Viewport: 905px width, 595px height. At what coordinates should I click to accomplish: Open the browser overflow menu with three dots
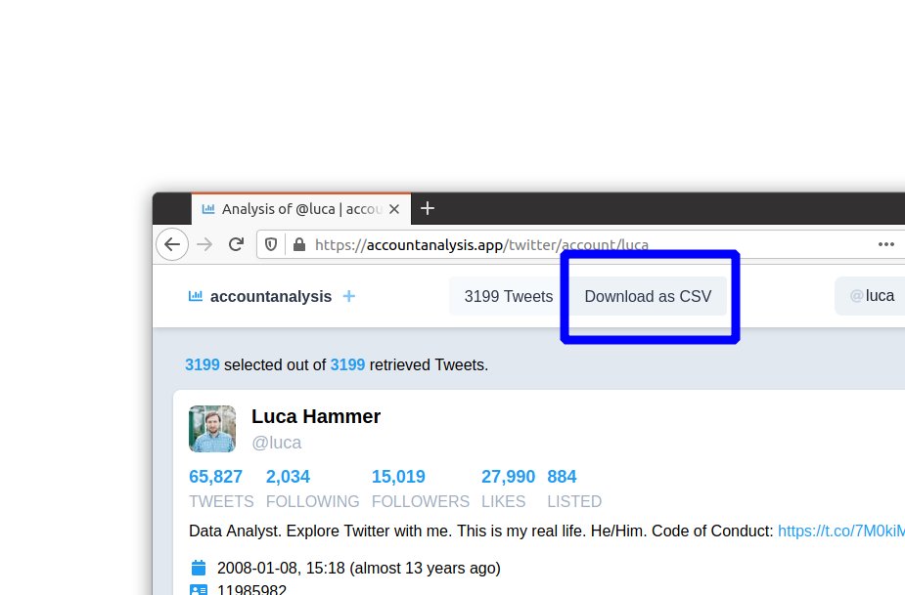pyautogui.click(x=886, y=244)
